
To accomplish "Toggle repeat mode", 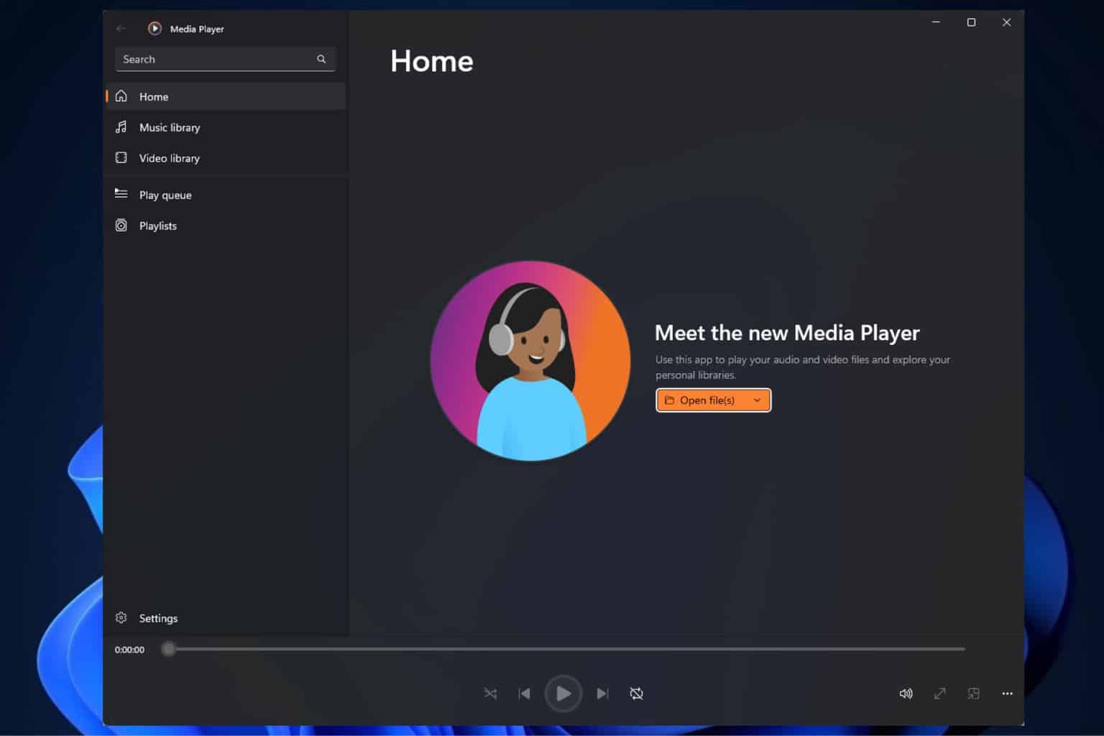I will coord(637,694).
